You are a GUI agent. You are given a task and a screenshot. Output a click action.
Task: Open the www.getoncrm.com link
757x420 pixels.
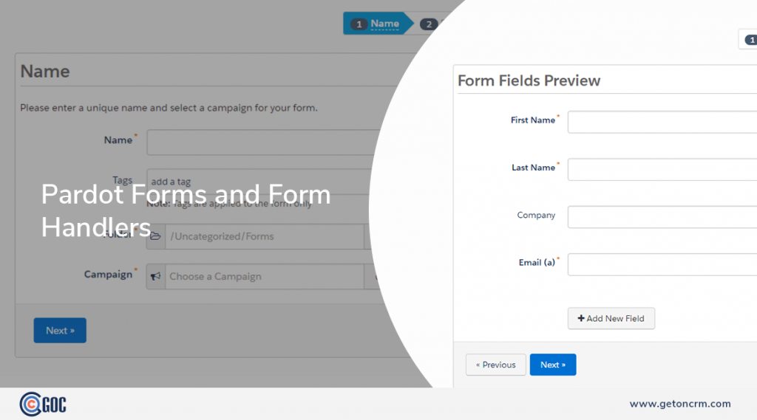pyautogui.click(x=680, y=404)
